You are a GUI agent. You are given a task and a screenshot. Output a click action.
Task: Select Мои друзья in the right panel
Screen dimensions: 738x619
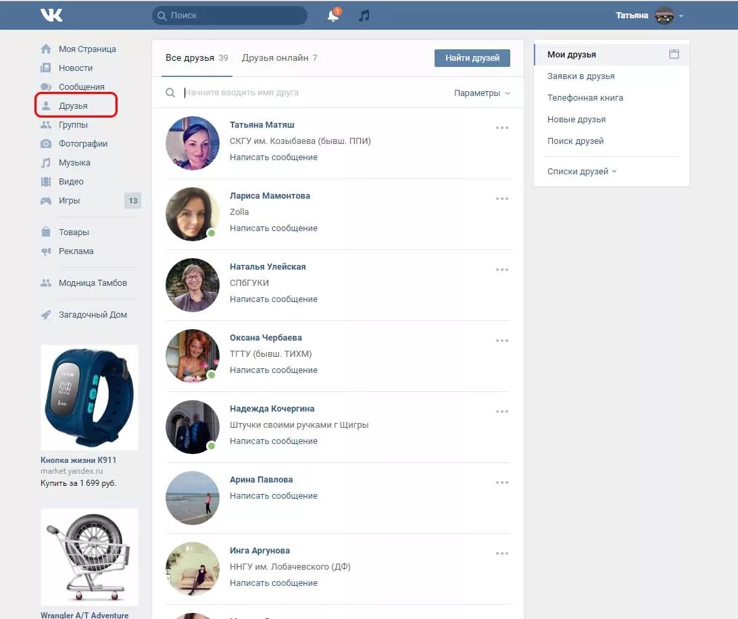[612, 55]
